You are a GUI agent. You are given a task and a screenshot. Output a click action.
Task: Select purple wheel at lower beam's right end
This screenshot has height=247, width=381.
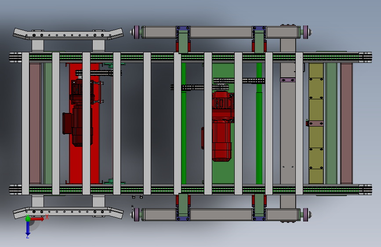coord(306,214)
